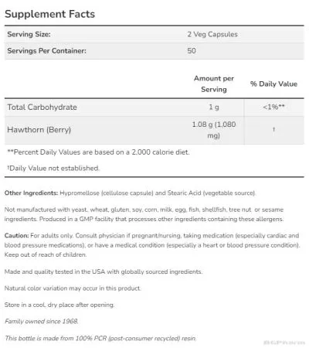Click the Daily Value not established footnote
Viewport: 309px width, 348px height.
click(53, 168)
